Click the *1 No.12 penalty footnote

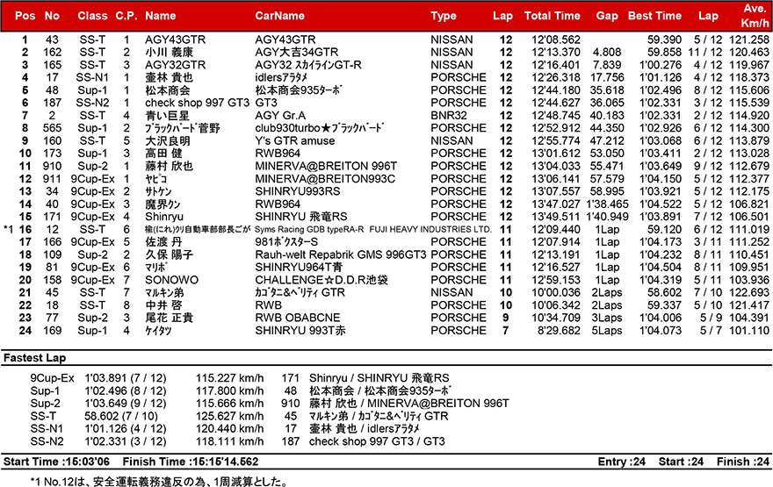(159, 481)
